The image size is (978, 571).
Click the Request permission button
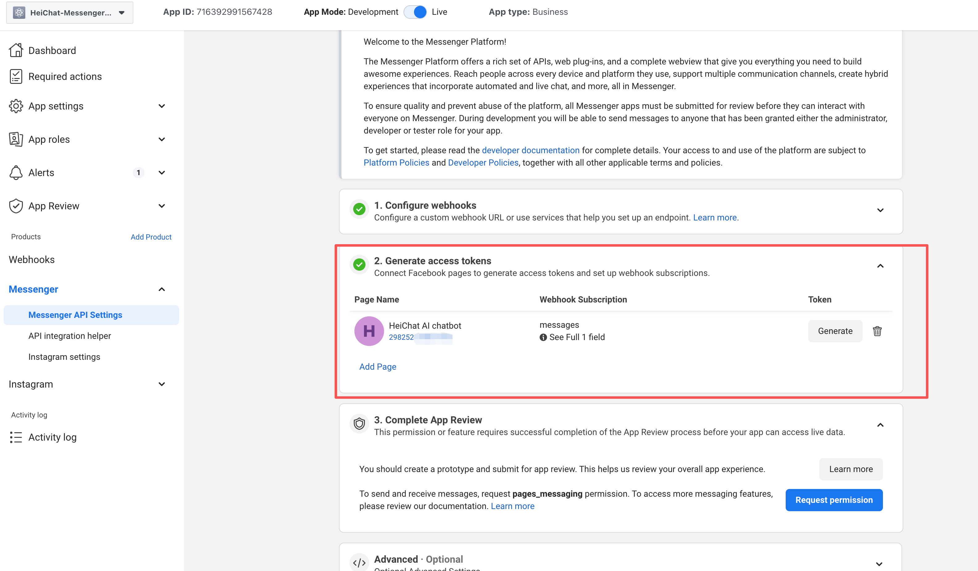tap(834, 500)
